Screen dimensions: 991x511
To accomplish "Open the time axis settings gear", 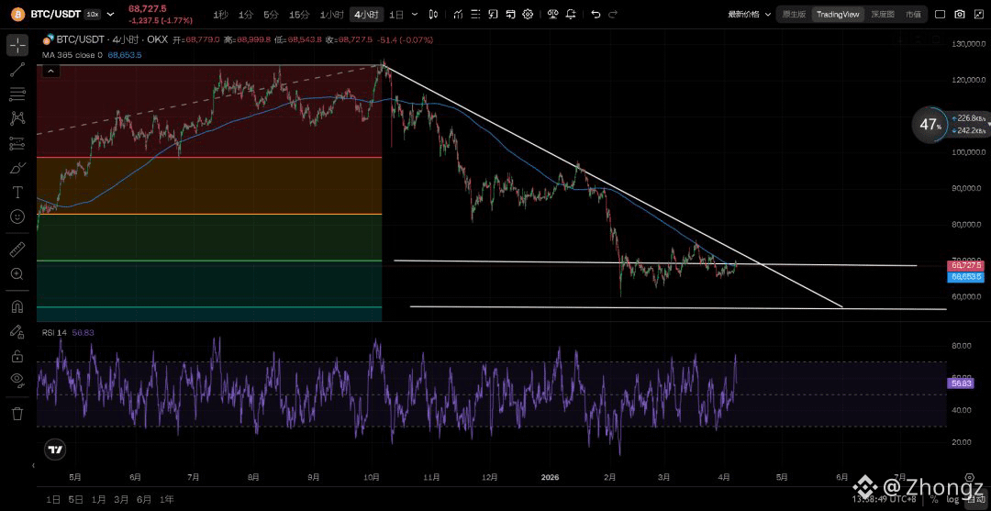I will pos(970,477).
